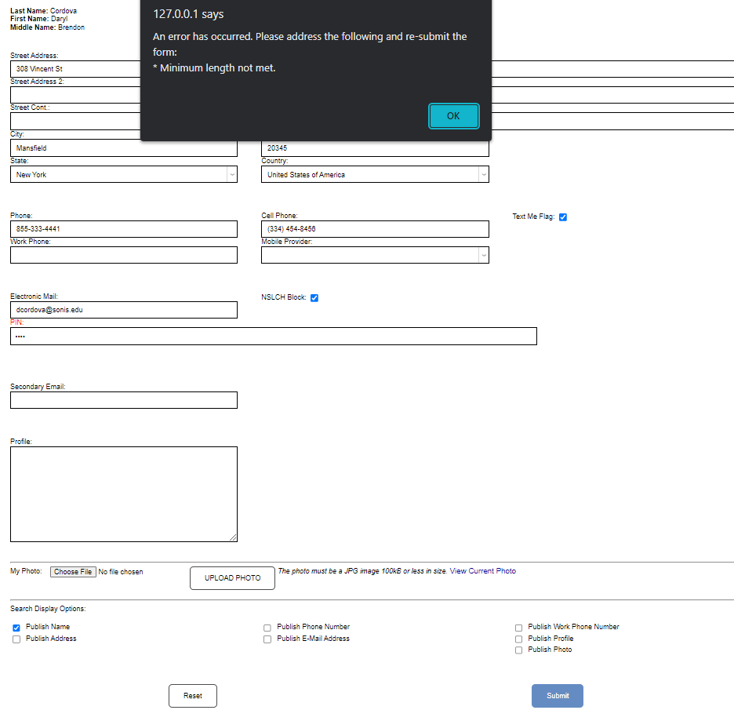Click the Choose File button

[x=73, y=571]
